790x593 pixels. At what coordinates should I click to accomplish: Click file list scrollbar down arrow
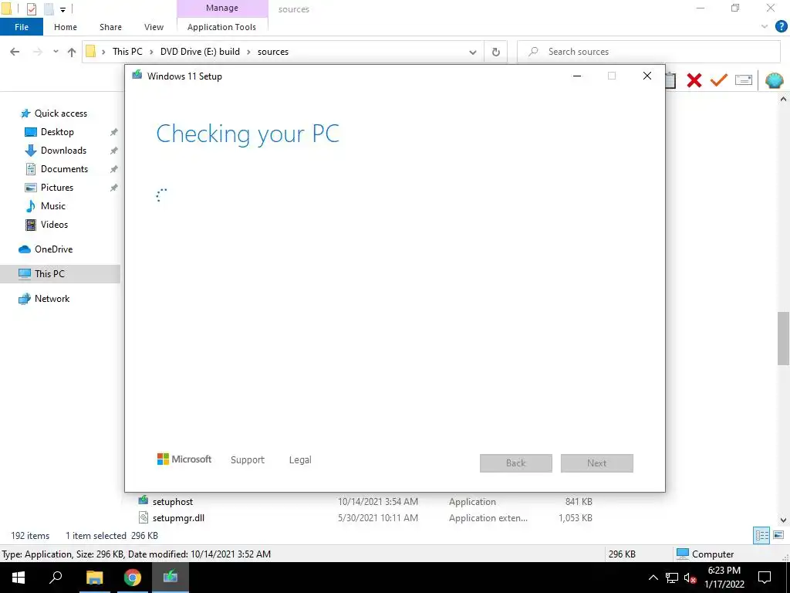coord(783,520)
